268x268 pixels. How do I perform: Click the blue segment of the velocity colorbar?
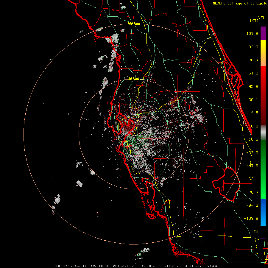click(x=263, y=212)
